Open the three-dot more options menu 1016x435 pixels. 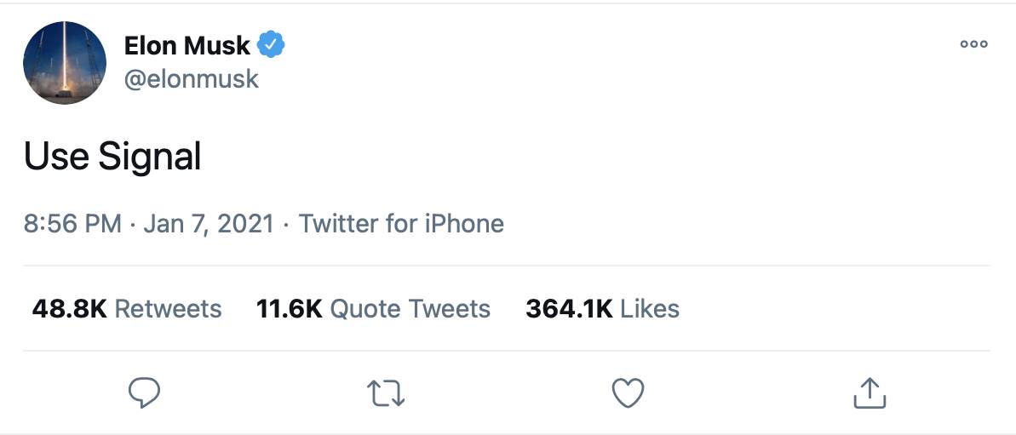[973, 44]
